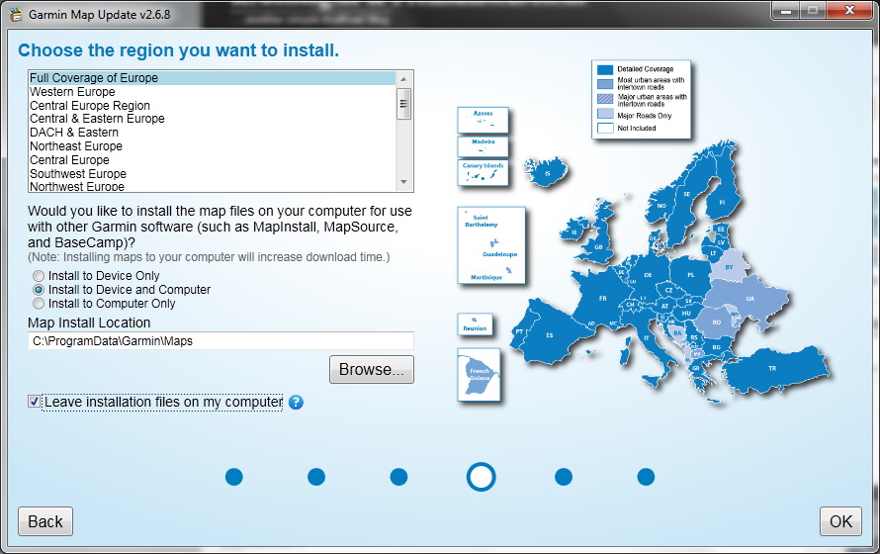
Task: Select Install to Device and Computer
Action: click(x=39, y=290)
